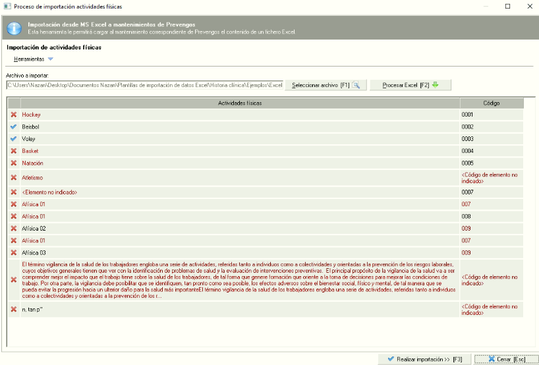Click the red X icon beside Natación
Viewport: 539px width, 365px height.
(14, 163)
